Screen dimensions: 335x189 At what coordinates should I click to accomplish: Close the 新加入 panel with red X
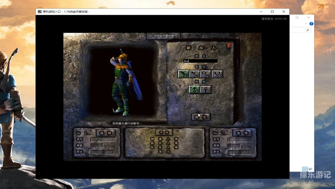pyautogui.click(x=229, y=45)
